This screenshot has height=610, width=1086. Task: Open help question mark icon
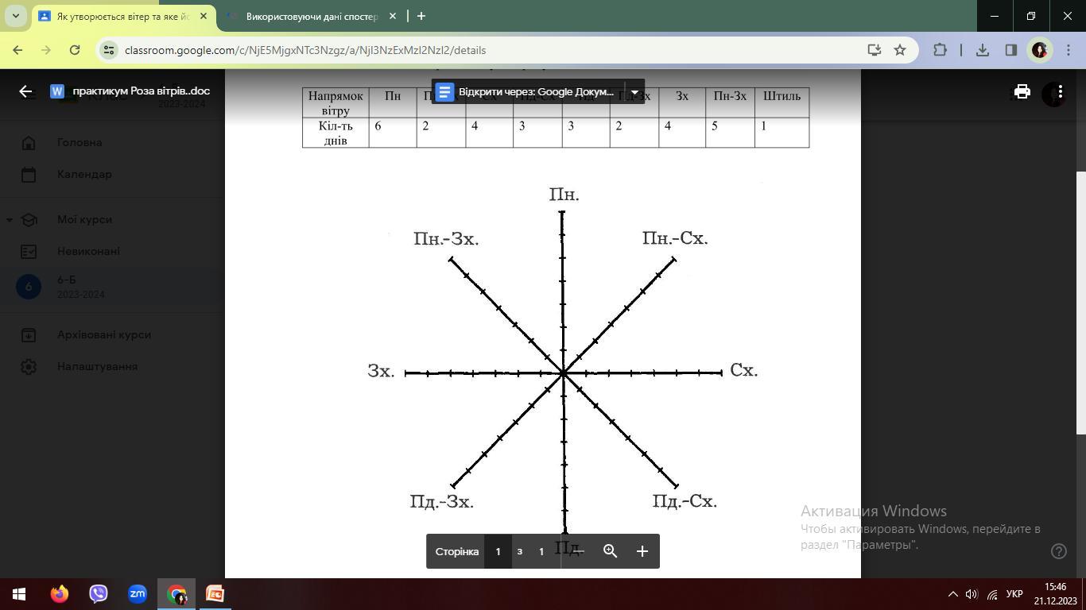[x=1058, y=551]
